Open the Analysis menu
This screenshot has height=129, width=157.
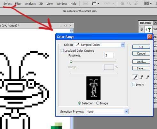(x=30, y=4)
